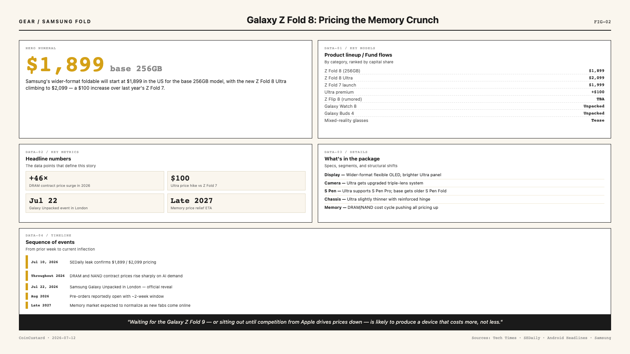Select the 'Z Flip 8 (rumored)' row

point(464,99)
